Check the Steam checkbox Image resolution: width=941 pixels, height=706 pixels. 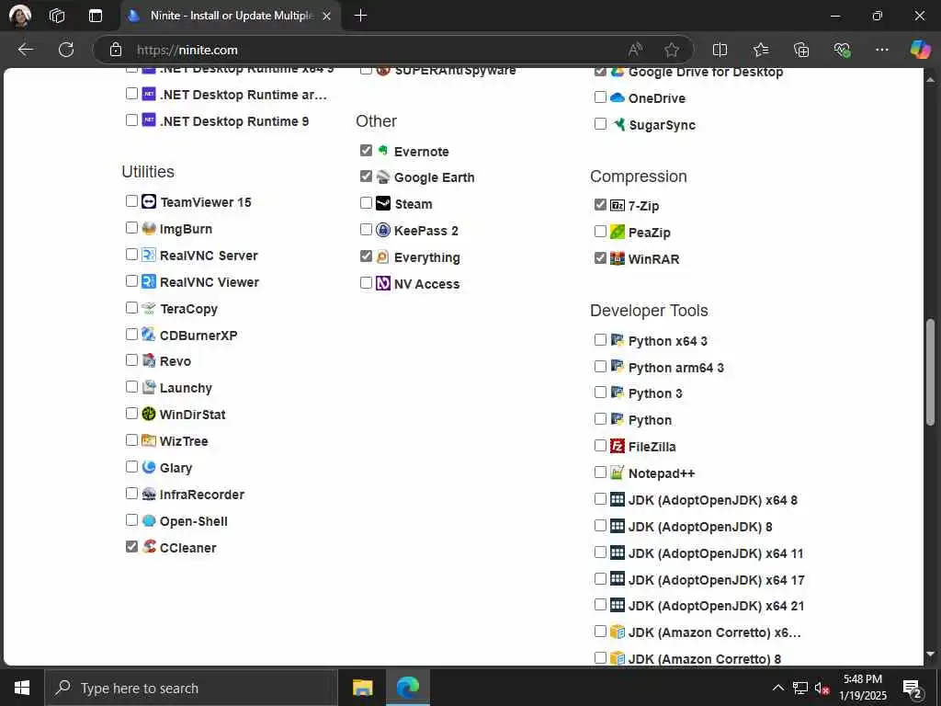click(366, 203)
